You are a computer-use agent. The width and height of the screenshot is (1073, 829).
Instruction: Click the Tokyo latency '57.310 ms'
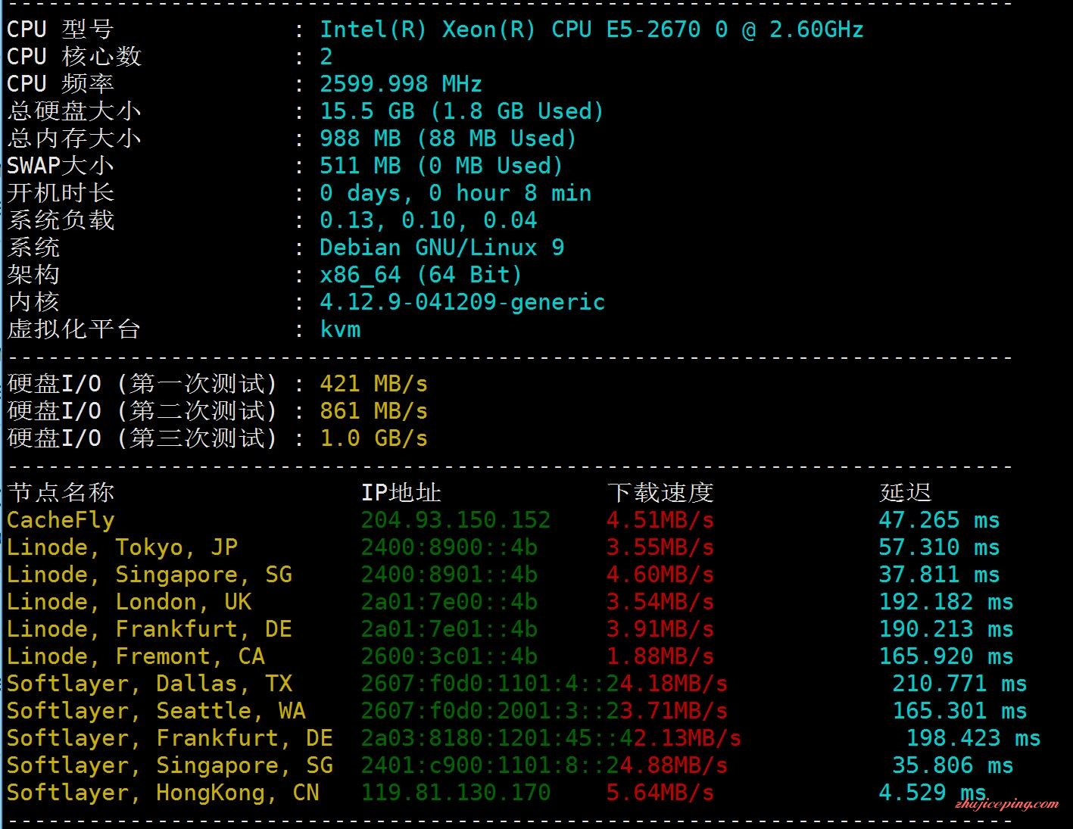(x=939, y=547)
